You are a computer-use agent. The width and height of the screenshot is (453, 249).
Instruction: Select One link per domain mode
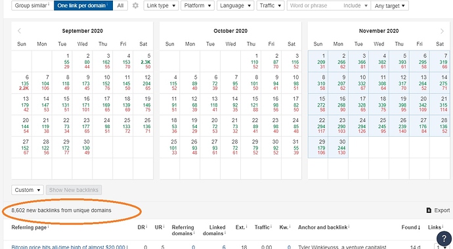coord(83,5)
